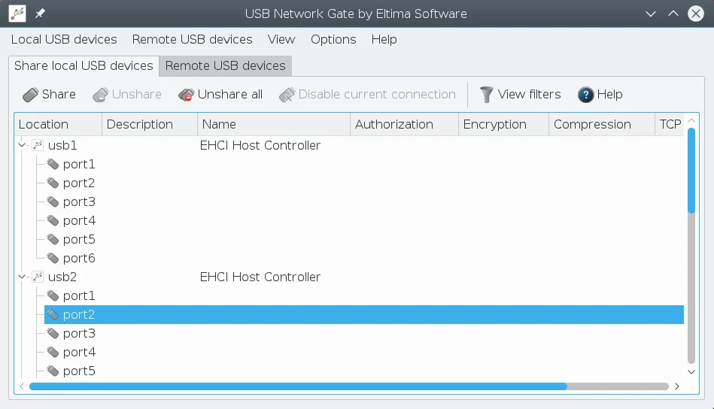Click the Encryption column header
The height and width of the screenshot is (409, 714).
click(x=495, y=124)
